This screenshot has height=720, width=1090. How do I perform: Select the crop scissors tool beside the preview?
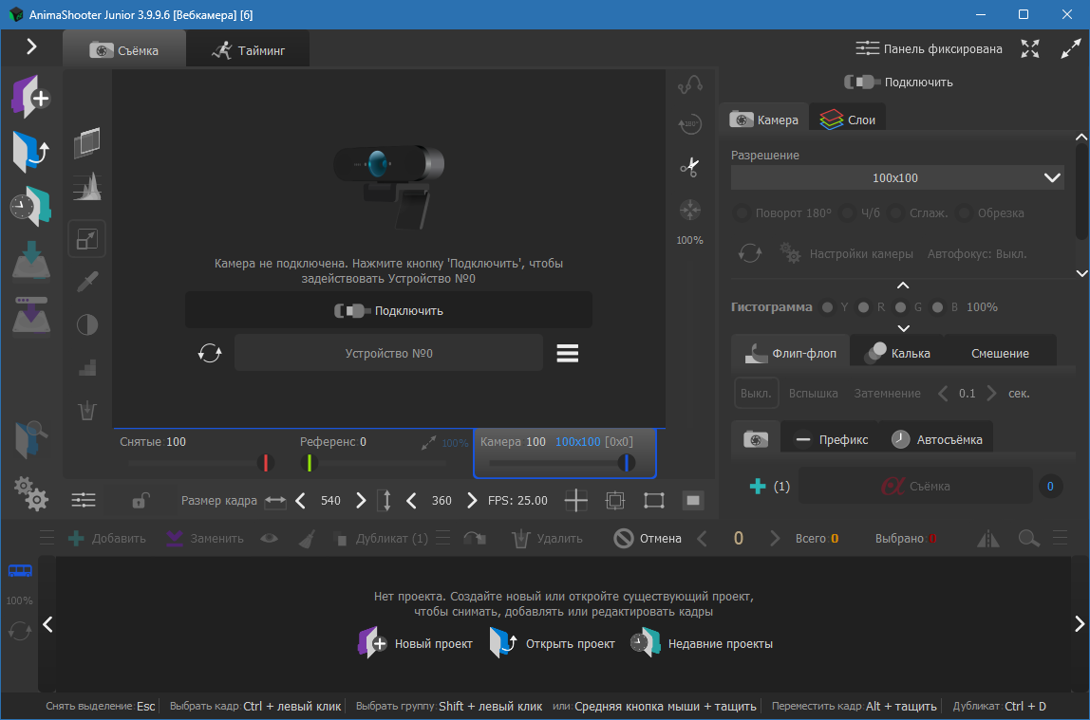690,166
